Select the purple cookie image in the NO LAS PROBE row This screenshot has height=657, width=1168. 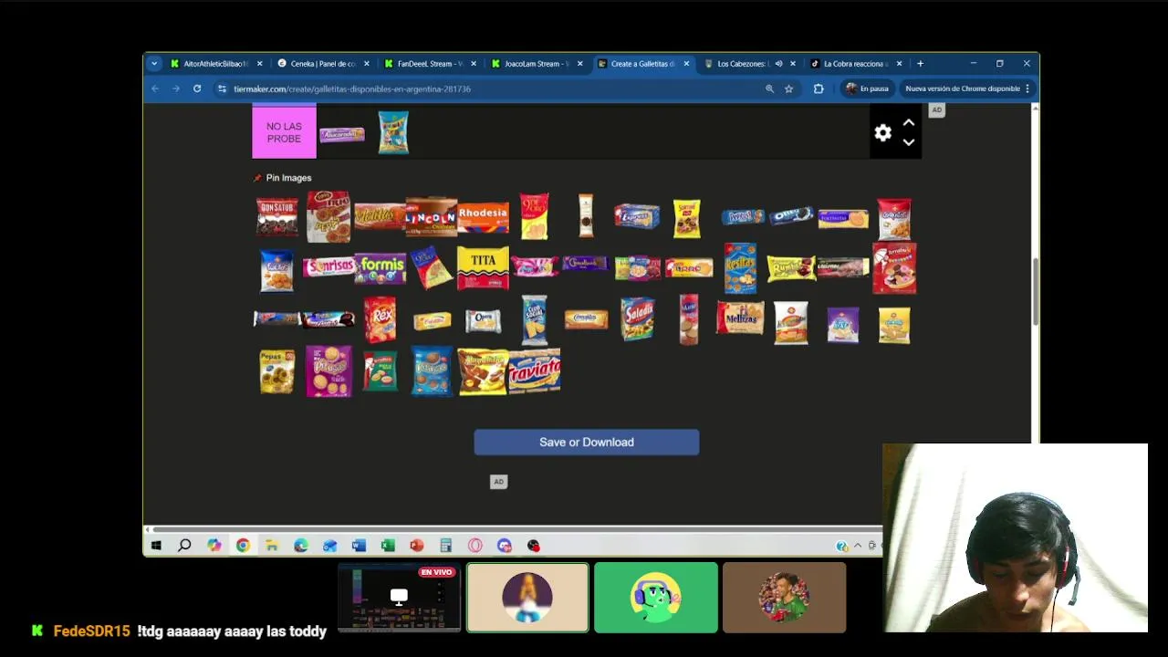coord(341,135)
